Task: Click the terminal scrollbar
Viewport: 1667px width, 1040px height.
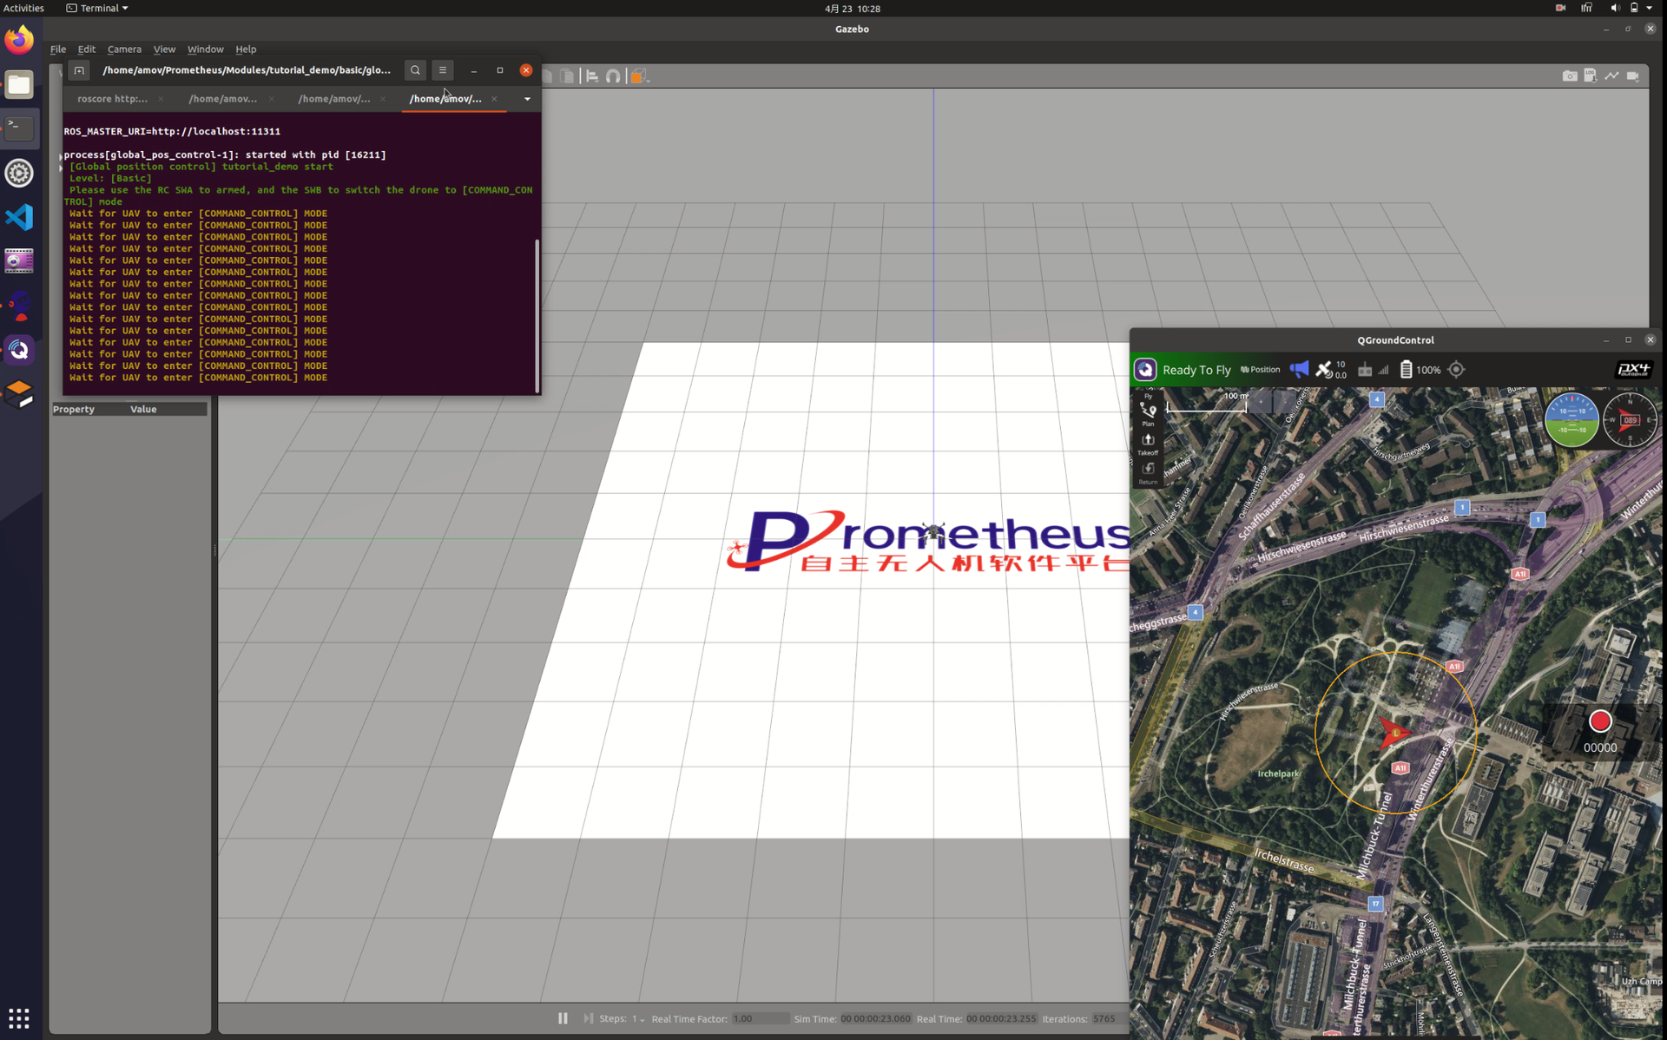Action: (x=537, y=315)
